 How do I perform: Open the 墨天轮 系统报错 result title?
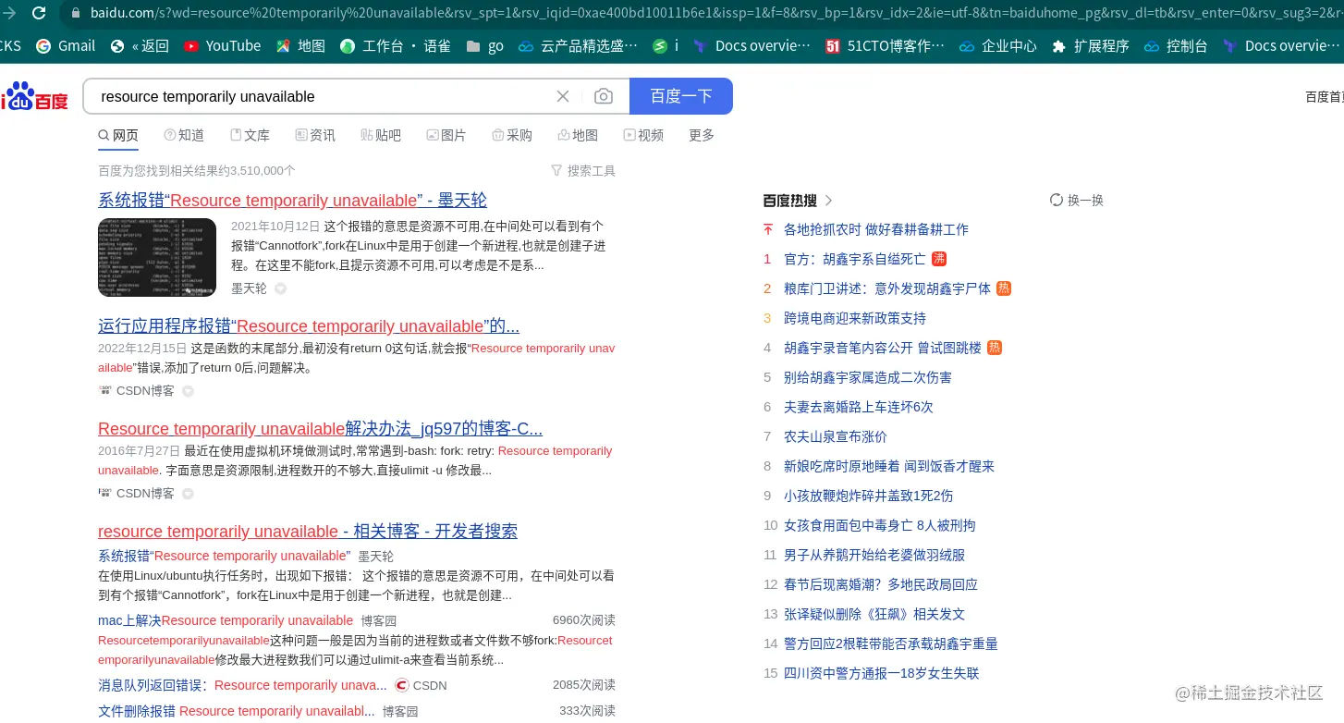point(292,201)
